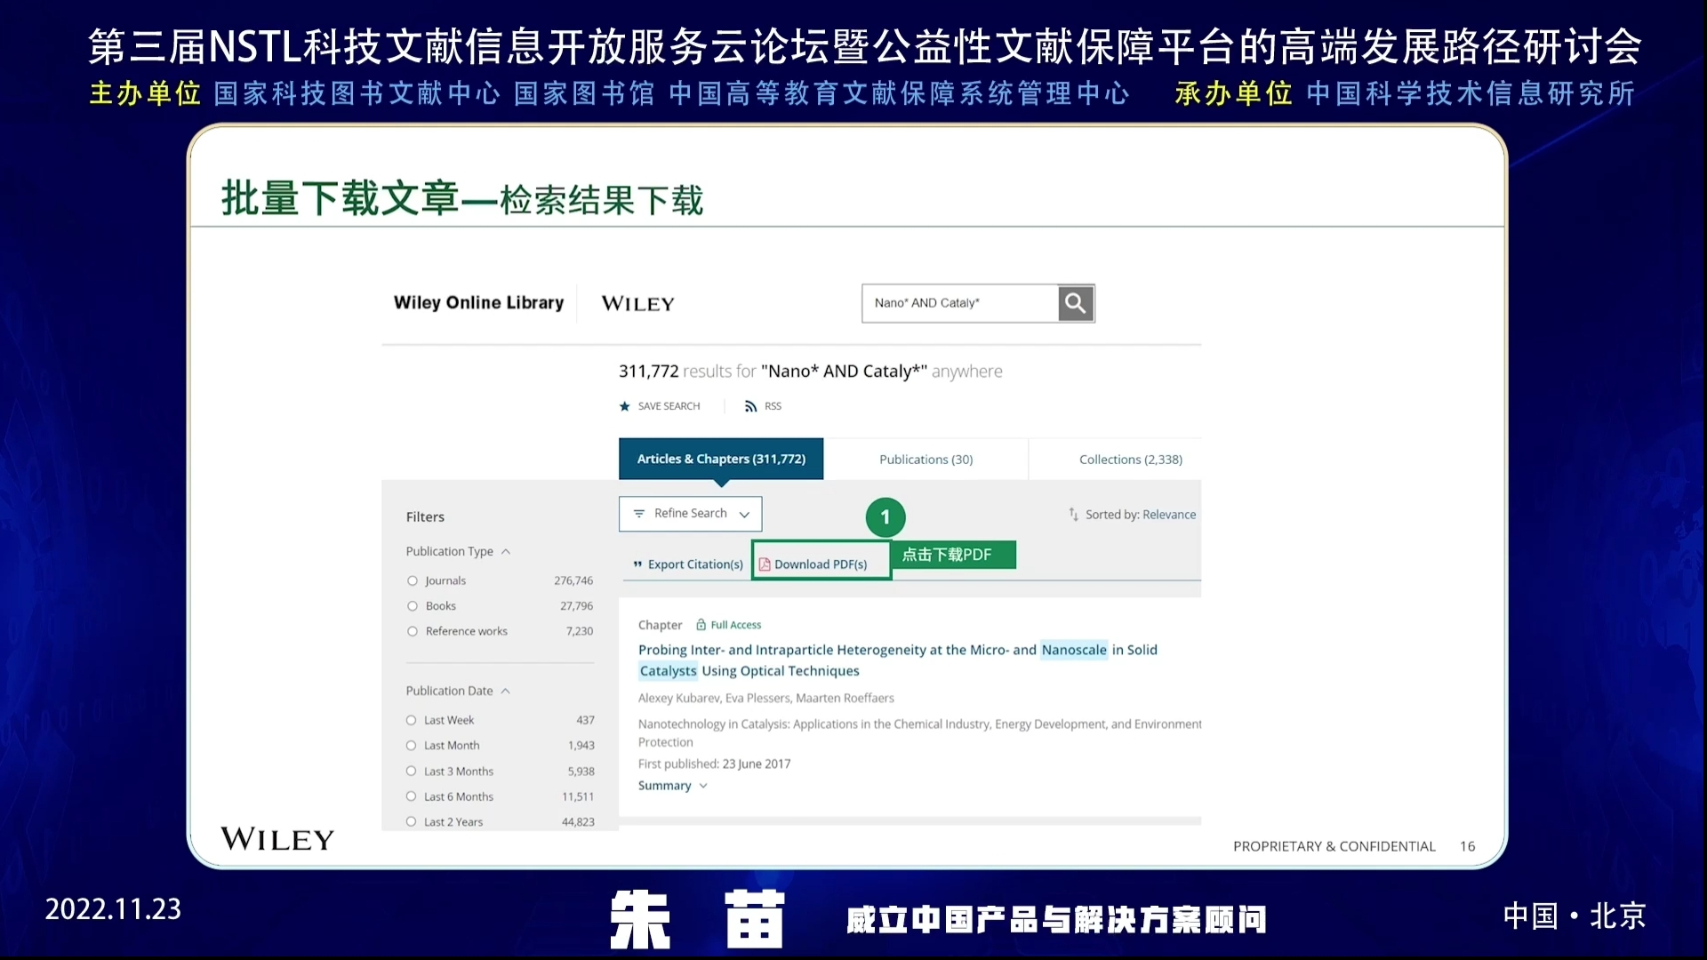The image size is (1707, 960).
Task: Click the WILEY logo in page header
Action: (x=637, y=304)
